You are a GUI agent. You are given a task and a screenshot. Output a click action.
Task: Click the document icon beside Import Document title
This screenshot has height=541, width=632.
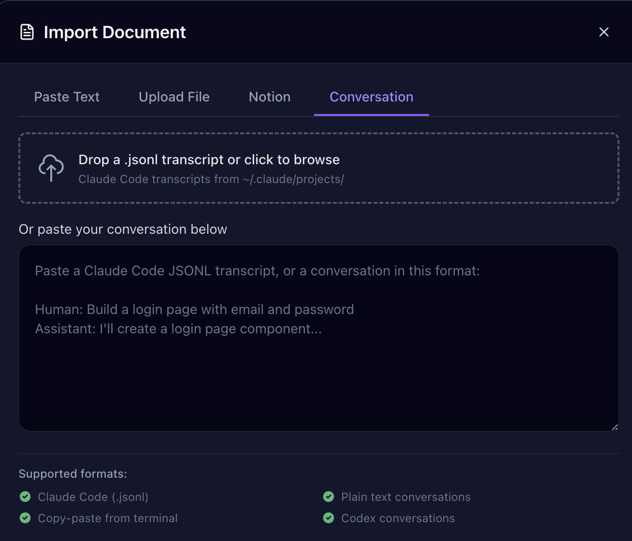coord(27,32)
